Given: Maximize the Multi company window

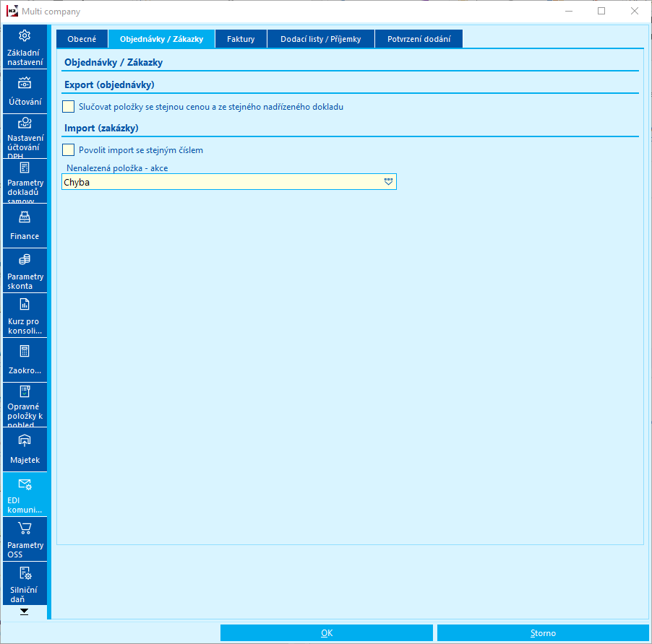Looking at the screenshot, I should coord(601,12).
